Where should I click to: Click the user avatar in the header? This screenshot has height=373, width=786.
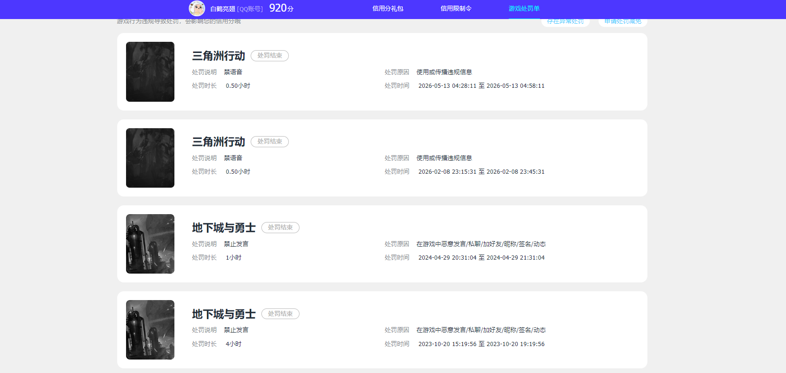click(x=197, y=8)
